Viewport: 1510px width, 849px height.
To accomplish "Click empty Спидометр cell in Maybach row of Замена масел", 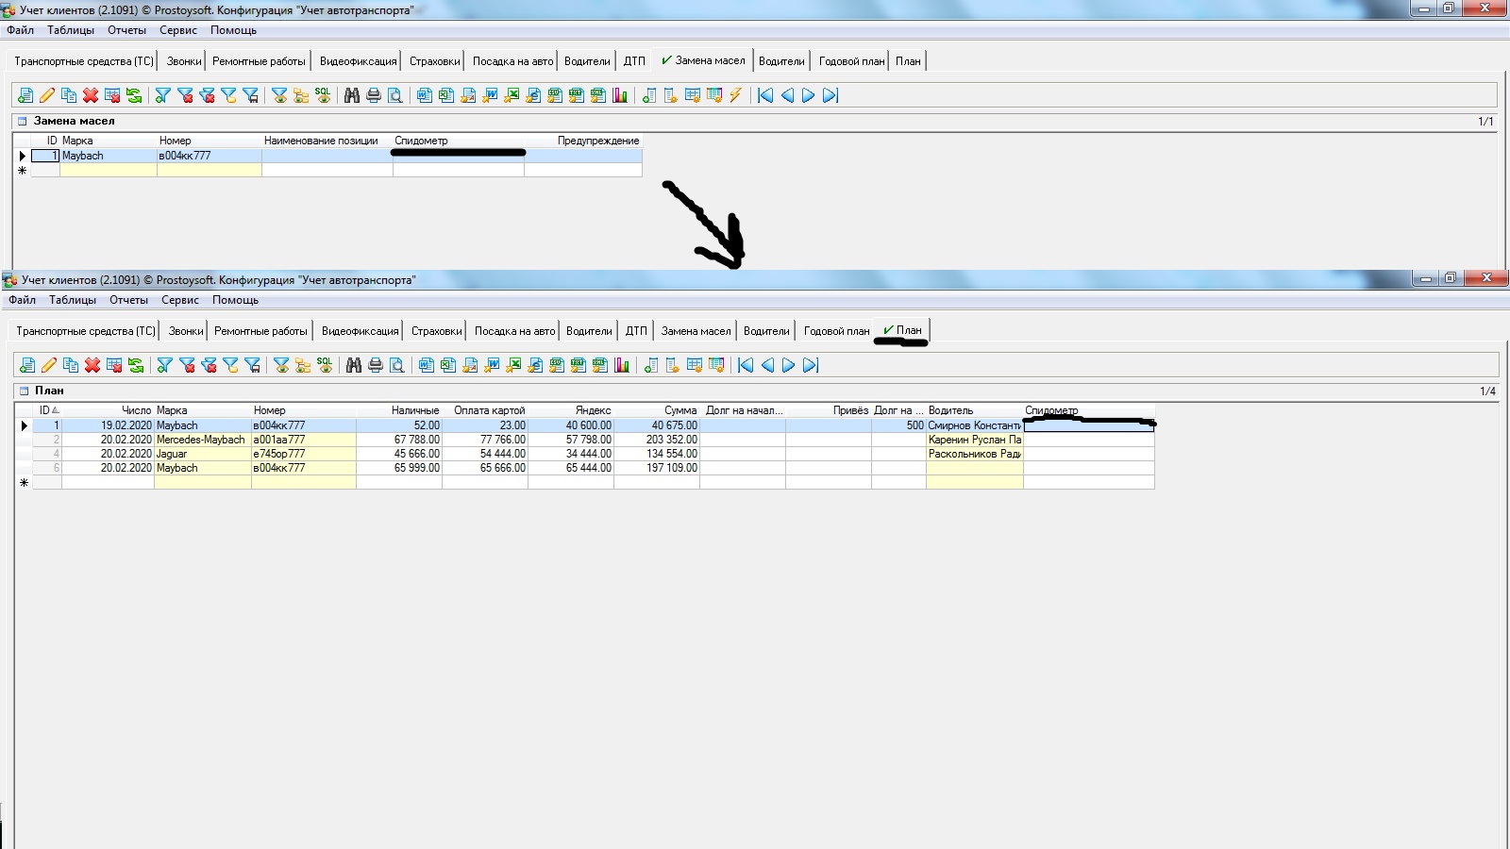I will point(459,157).
